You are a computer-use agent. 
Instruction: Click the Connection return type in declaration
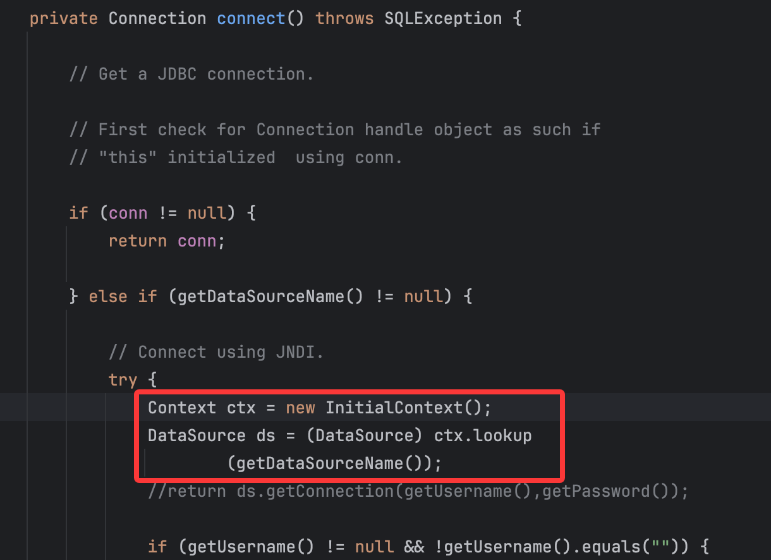[157, 18]
